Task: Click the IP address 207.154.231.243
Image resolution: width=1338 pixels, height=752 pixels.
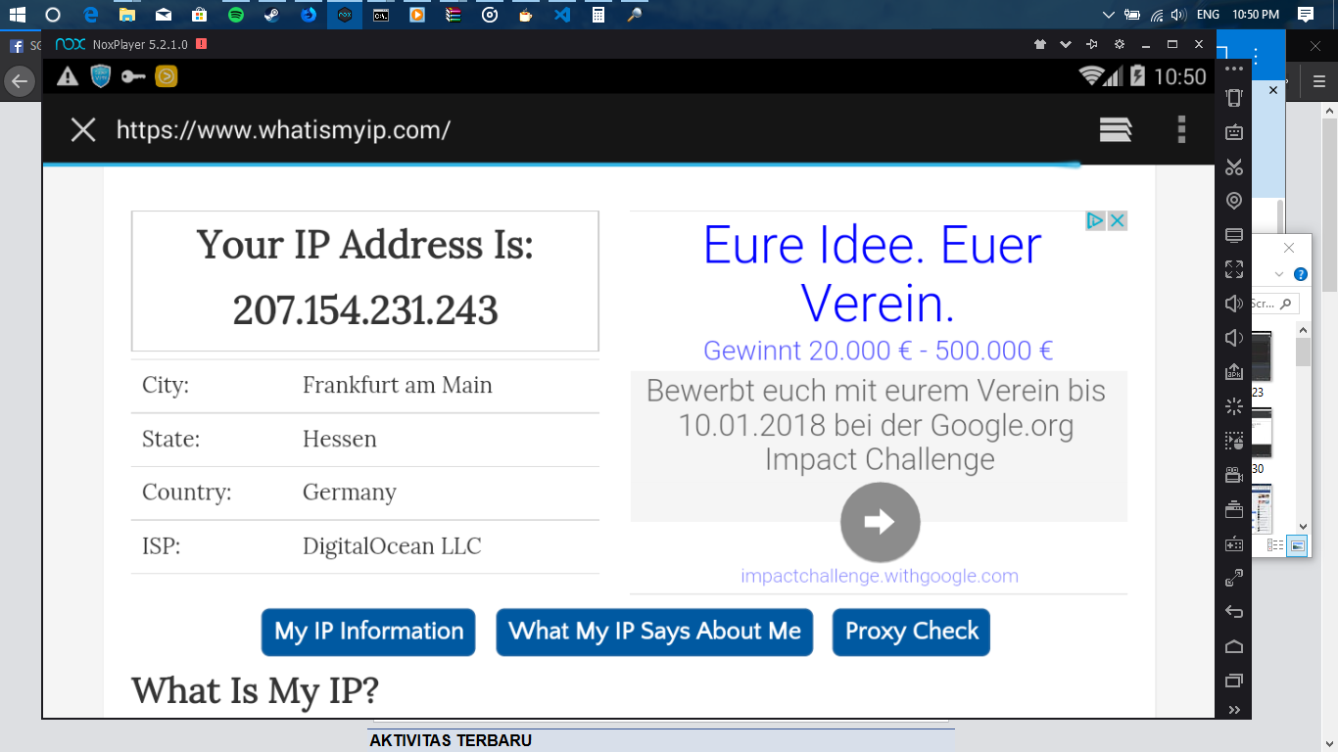Action: [365, 310]
